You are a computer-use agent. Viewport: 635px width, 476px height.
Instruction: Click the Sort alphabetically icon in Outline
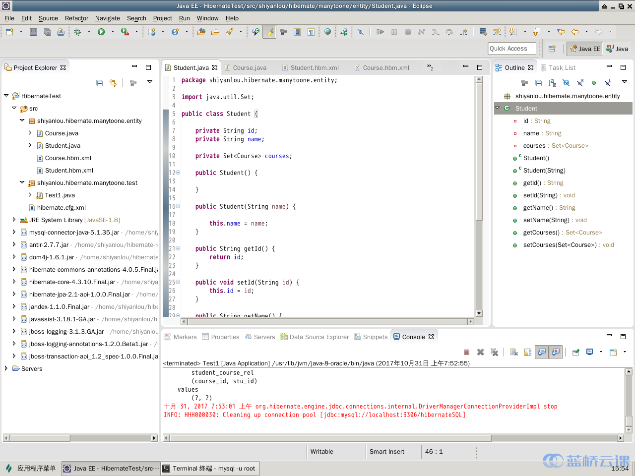[x=552, y=83]
